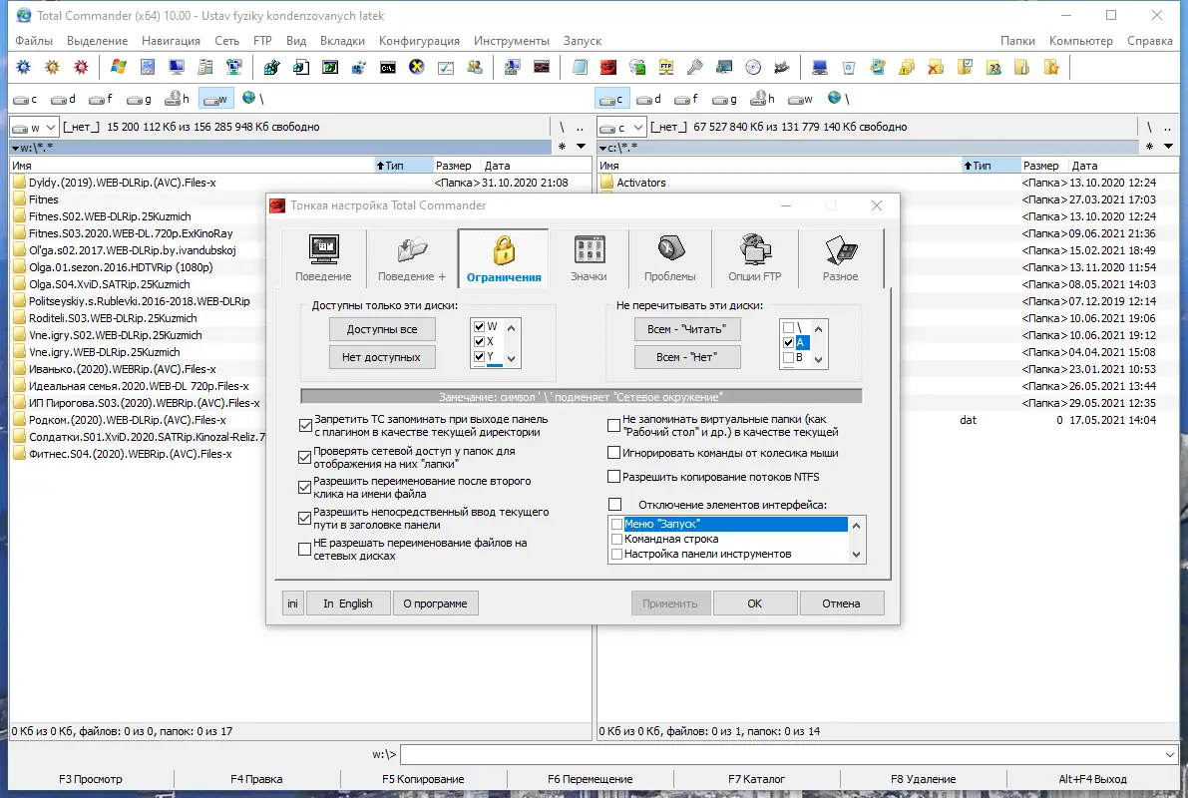This screenshot has width=1188, height=798.
Task: Toggle 'Разрешить переименование после второго клика' checkbox
Action: click(x=305, y=488)
